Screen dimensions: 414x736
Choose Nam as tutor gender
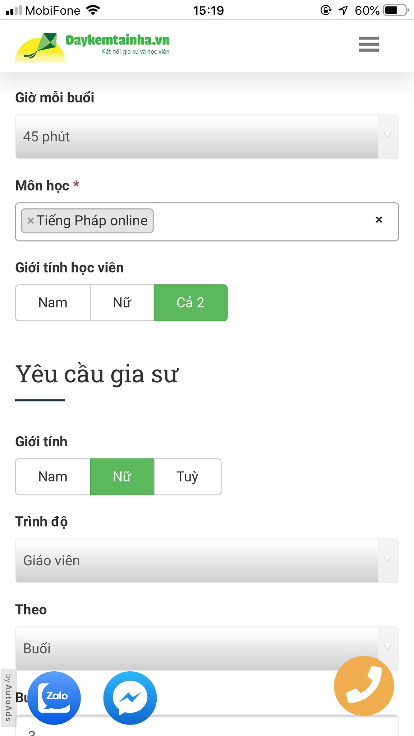point(52,477)
